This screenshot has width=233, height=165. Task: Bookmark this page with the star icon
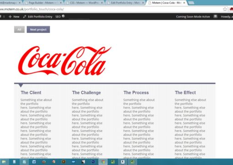[x=225, y=9]
